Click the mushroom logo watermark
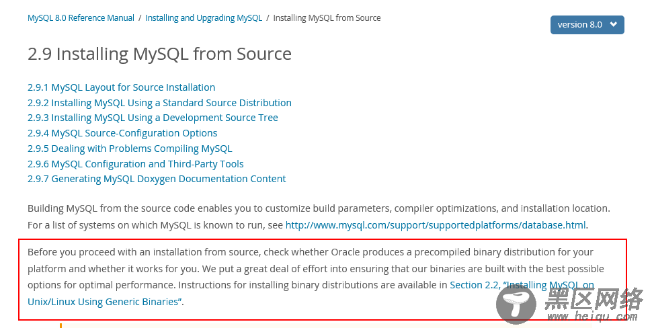Screen dimensions: 652x328 tap(516, 305)
